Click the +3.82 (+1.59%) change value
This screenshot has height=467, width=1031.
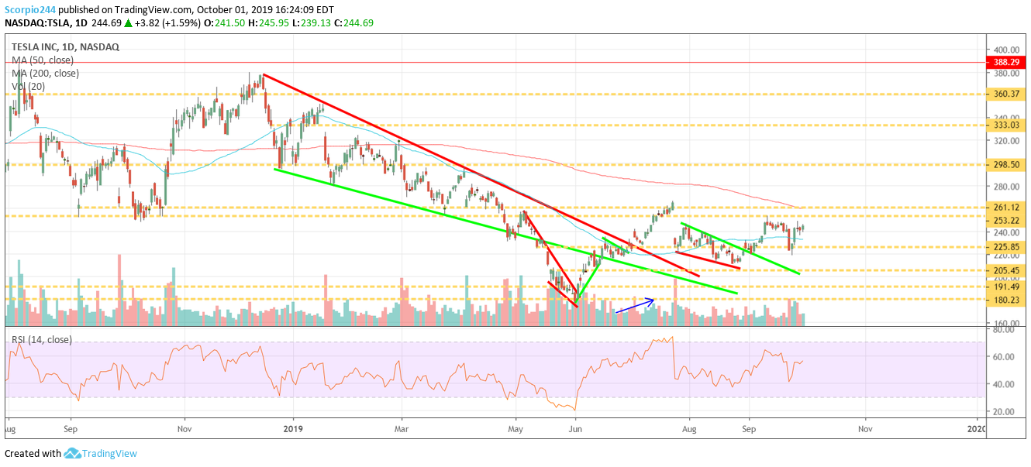168,23
